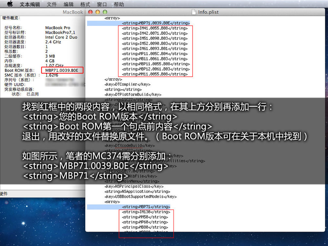
Task: Click the IM51.0090.B03 string line
Action: pos(155,38)
